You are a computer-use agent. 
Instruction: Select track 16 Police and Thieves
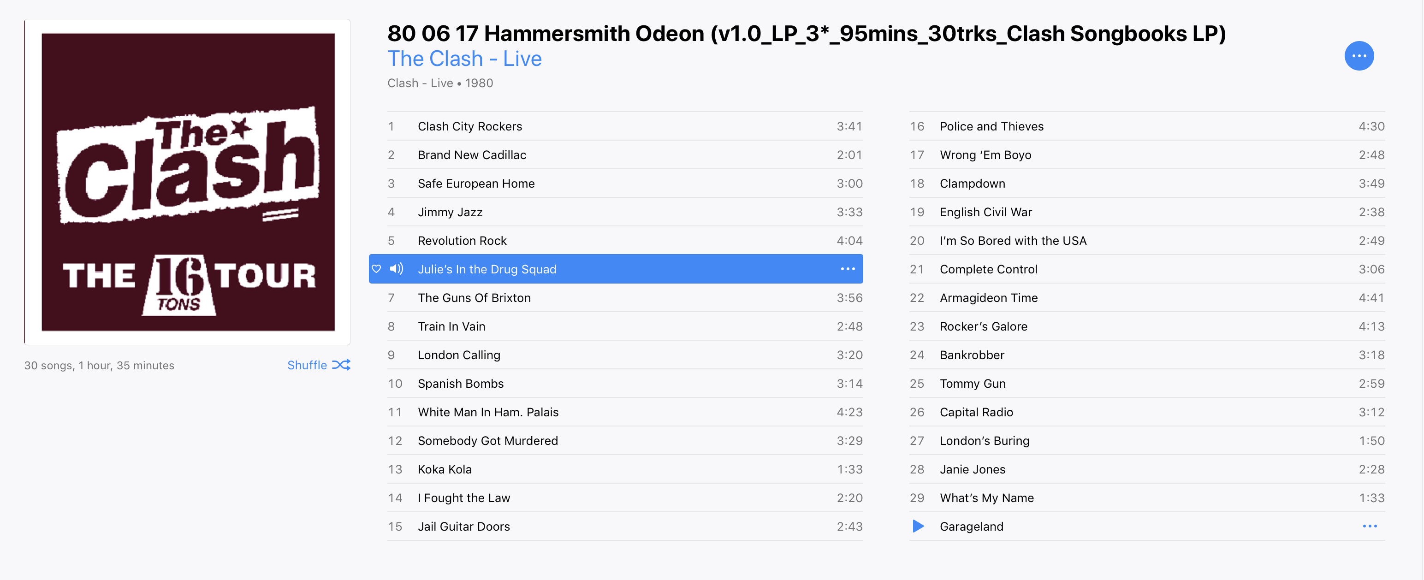coord(1147,126)
